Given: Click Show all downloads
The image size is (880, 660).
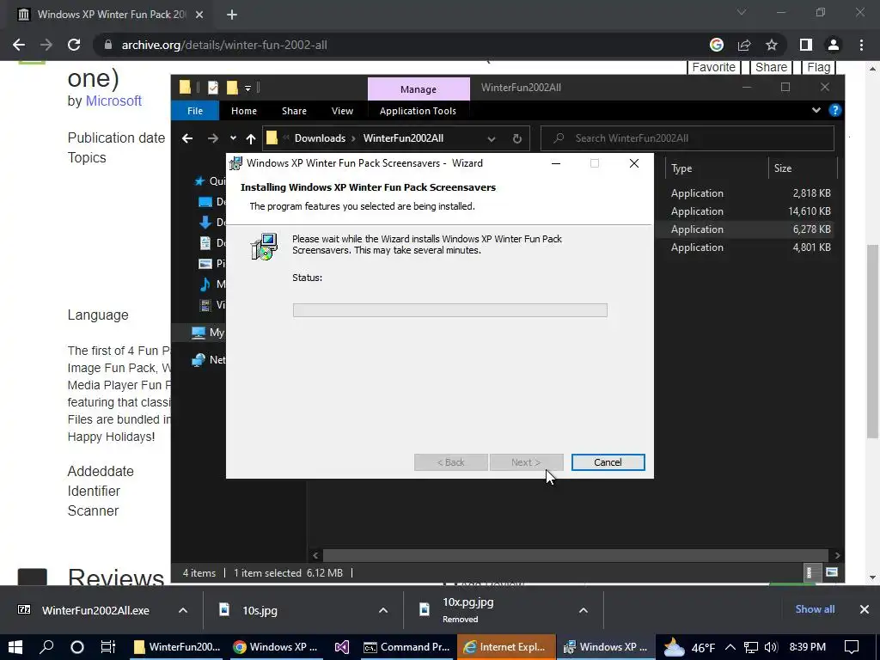Looking at the screenshot, I should [815, 609].
